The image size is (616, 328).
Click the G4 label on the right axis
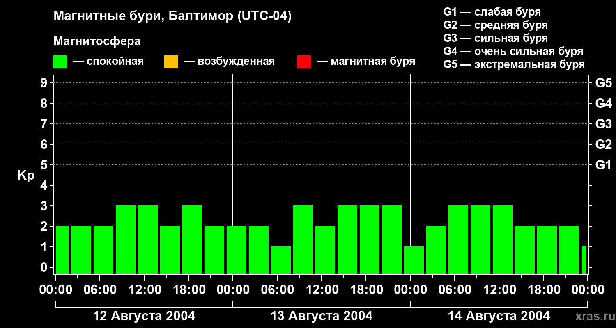(x=603, y=103)
